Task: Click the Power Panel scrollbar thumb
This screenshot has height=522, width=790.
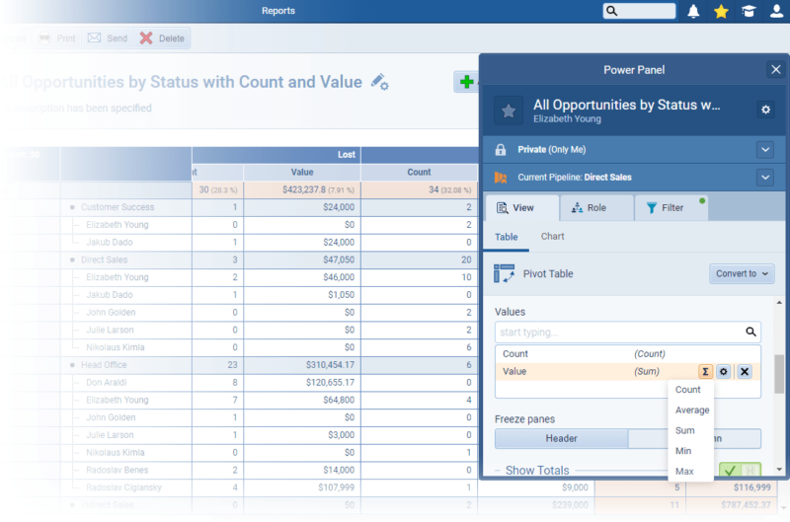Action: (x=779, y=374)
